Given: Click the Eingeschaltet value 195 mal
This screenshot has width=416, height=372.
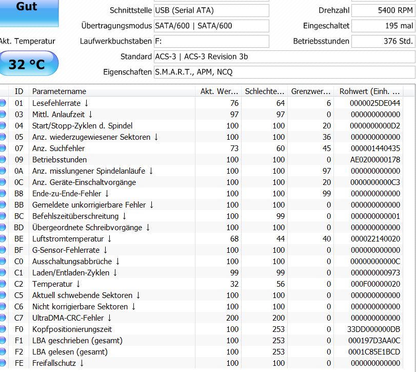Looking at the screenshot, I should (x=383, y=26).
